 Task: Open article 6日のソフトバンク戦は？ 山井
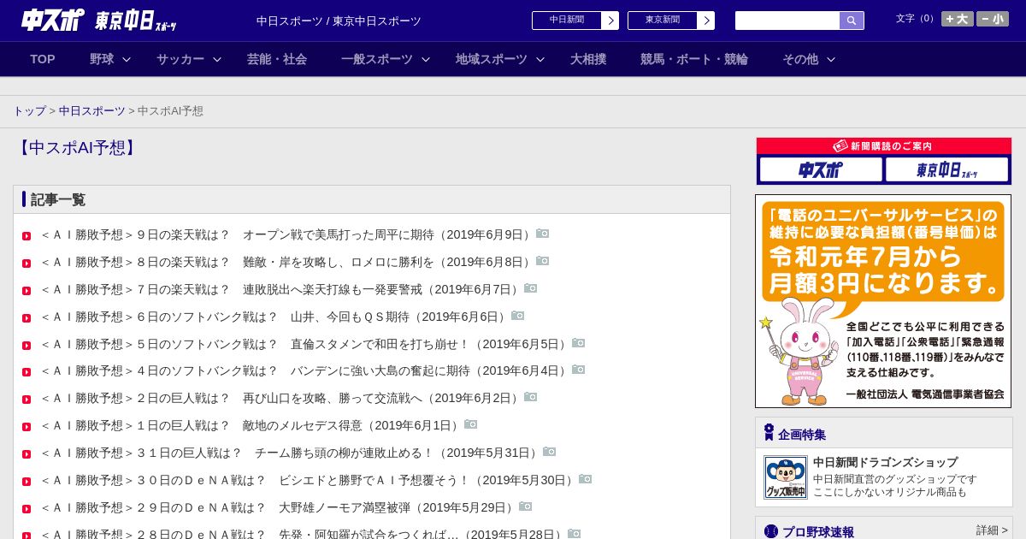(275, 317)
